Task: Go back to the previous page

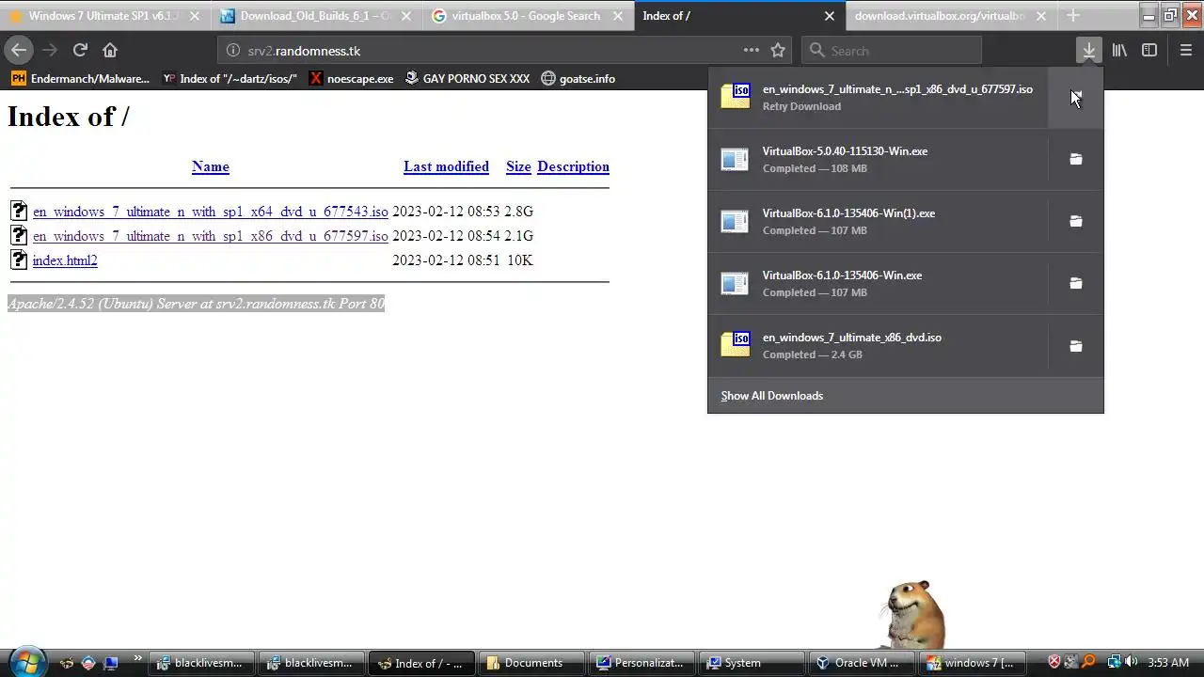Action: coord(19,51)
